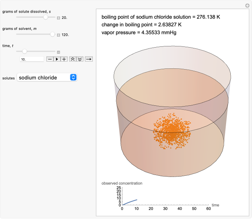Expand controls for grams of solute slider
The height and width of the screenshot is (219, 252).
pyautogui.click(x=59, y=18)
